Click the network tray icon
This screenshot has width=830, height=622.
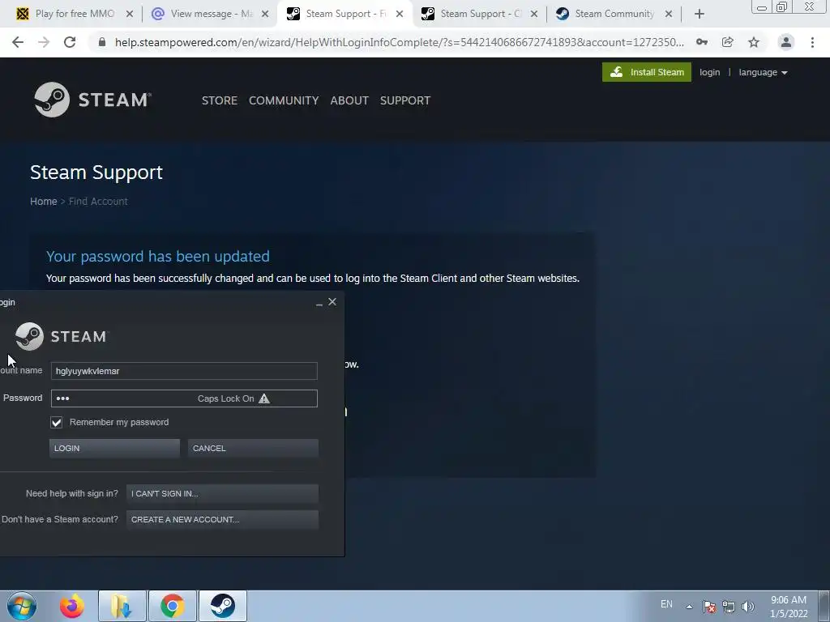point(729,607)
